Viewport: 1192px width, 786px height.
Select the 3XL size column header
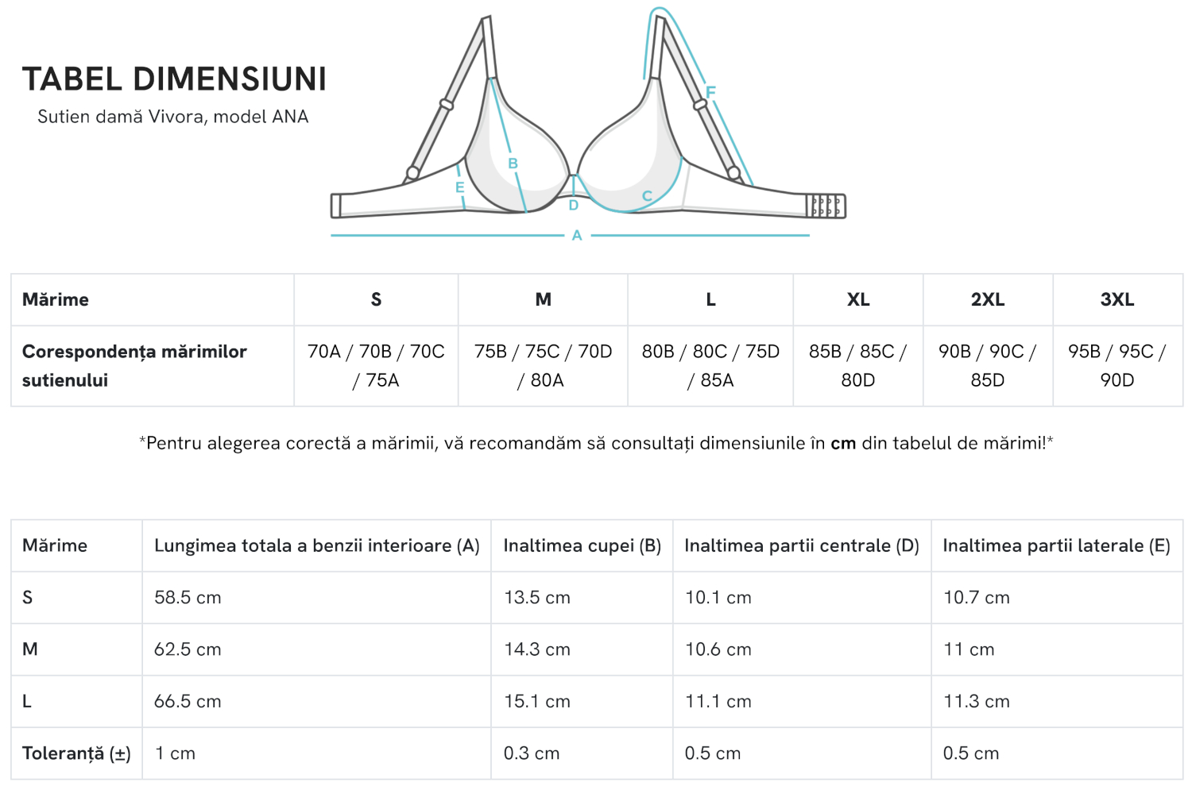coord(1117,299)
